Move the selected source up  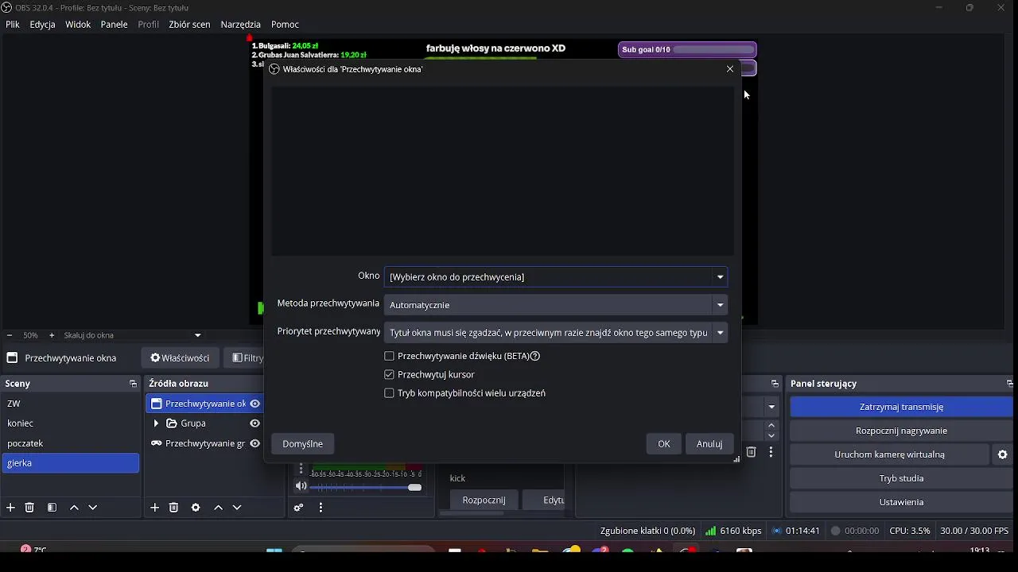pos(218,508)
